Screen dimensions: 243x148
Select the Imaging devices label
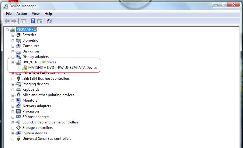coord(36,84)
